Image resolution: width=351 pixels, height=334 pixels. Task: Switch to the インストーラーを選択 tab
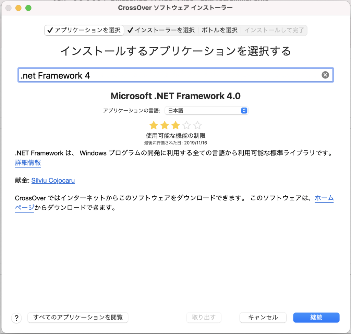161,30
